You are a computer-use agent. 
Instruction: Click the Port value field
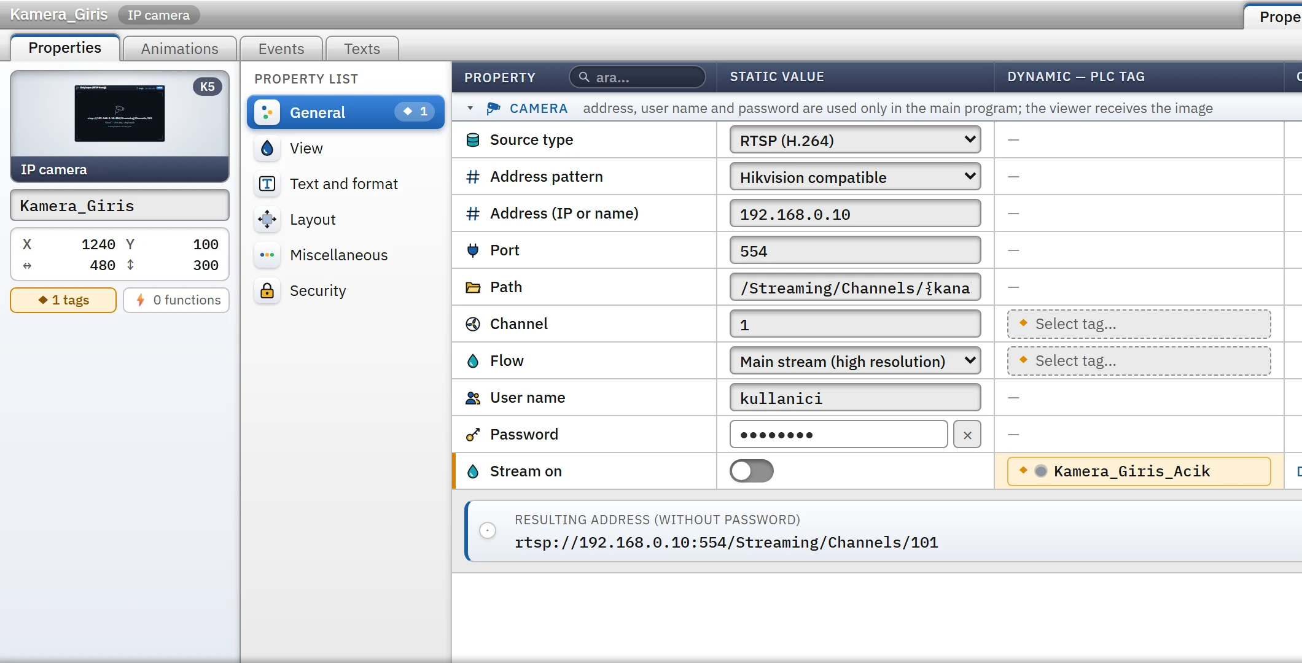click(x=855, y=250)
